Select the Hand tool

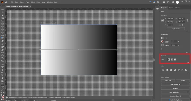point(3,78)
